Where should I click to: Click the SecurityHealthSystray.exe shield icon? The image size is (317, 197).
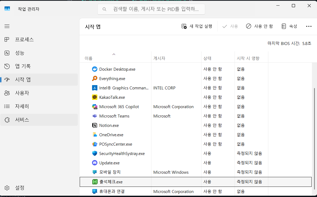pos(95,153)
